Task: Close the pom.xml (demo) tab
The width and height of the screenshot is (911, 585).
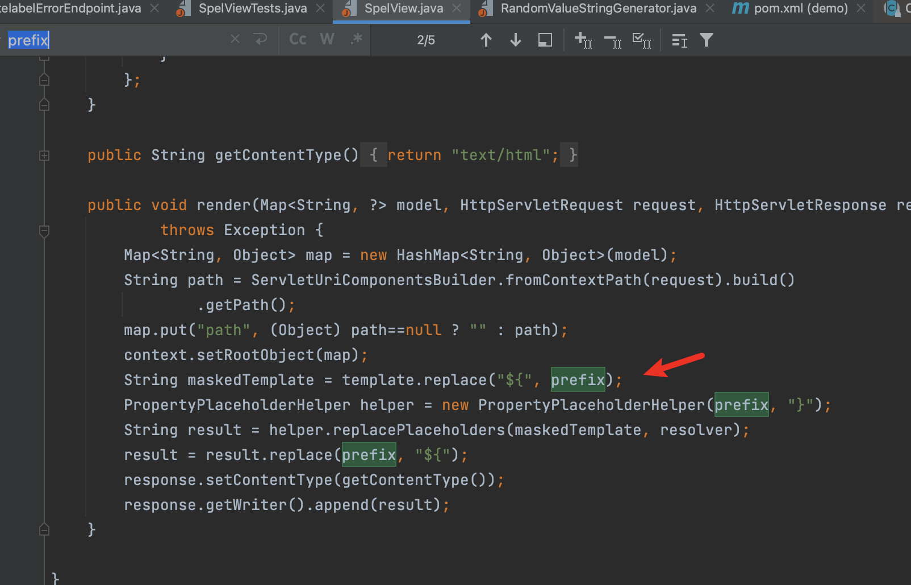Action: pyautogui.click(x=861, y=9)
